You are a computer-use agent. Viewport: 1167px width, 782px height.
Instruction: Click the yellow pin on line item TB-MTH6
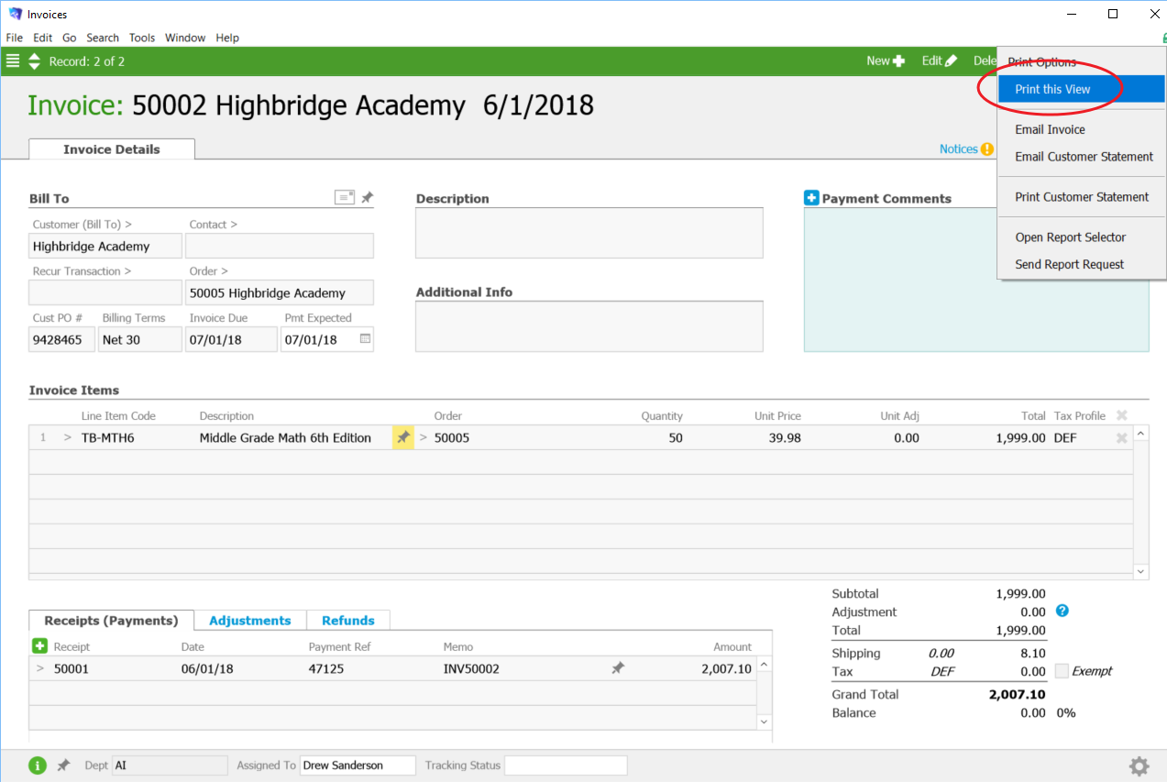coord(402,437)
